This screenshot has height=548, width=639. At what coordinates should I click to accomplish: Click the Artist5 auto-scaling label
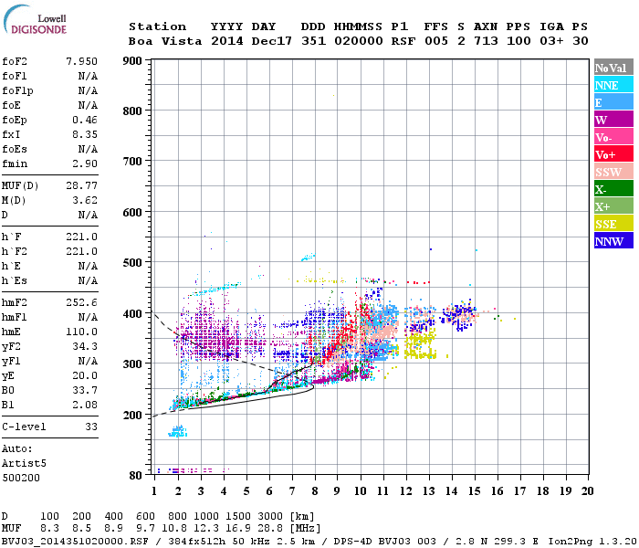point(24,464)
